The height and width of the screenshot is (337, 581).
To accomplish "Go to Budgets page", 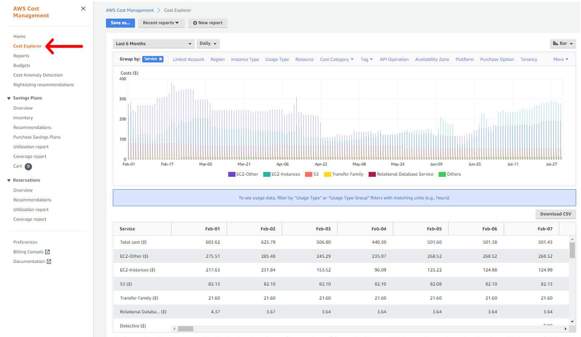I will coord(22,65).
